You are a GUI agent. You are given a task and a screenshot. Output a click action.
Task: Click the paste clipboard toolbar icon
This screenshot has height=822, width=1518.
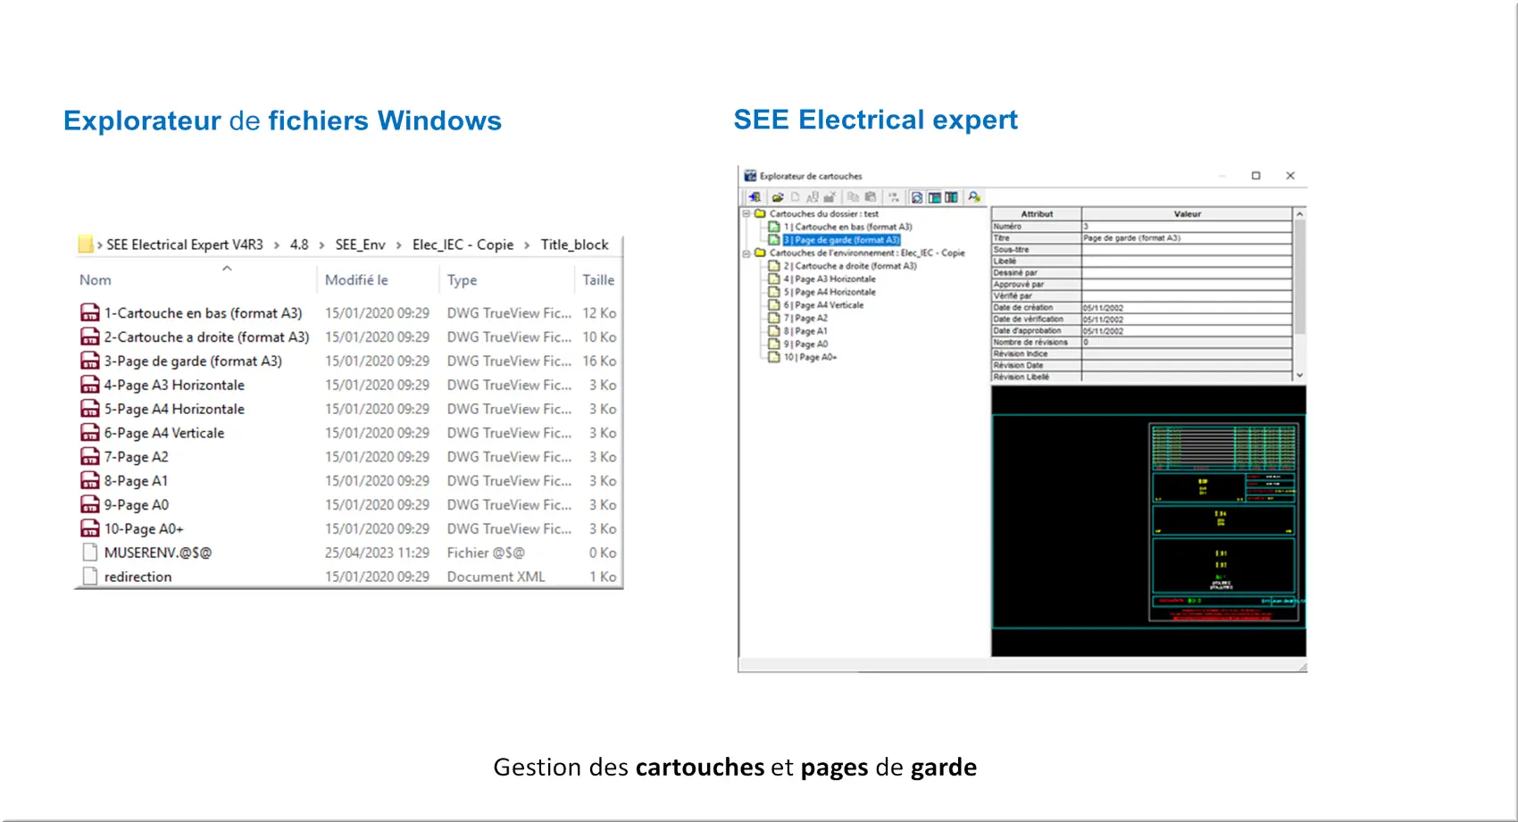(870, 197)
